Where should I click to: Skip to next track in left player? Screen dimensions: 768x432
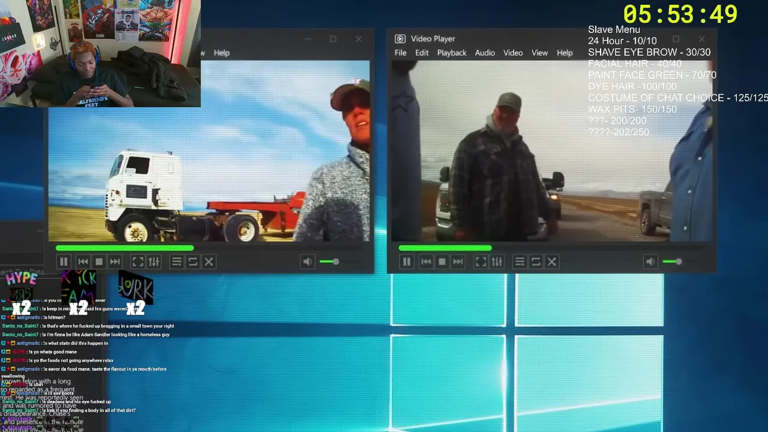click(115, 262)
